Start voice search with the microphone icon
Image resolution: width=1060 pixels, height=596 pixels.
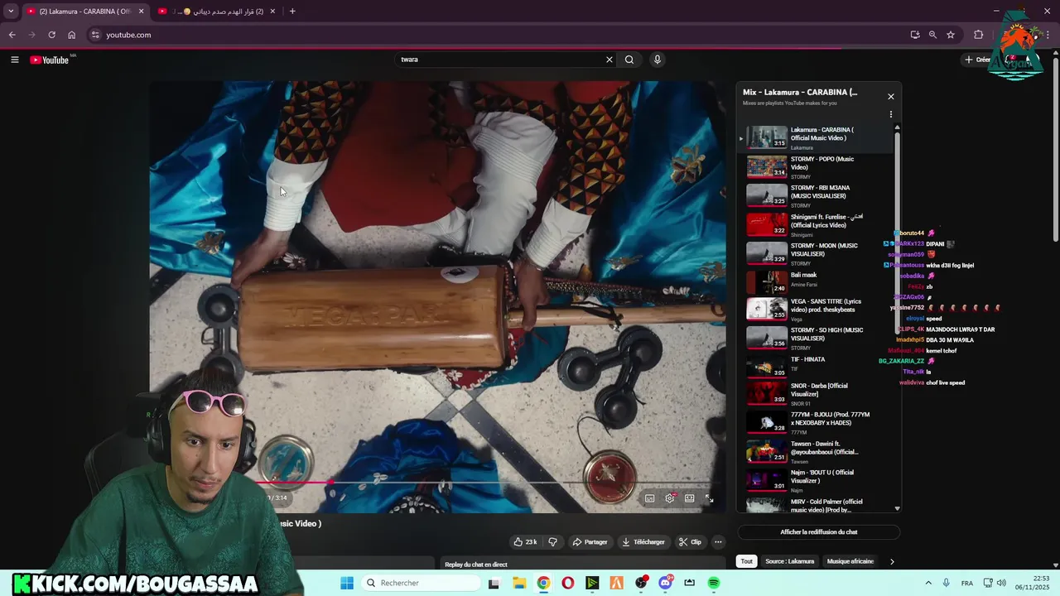point(658,60)
